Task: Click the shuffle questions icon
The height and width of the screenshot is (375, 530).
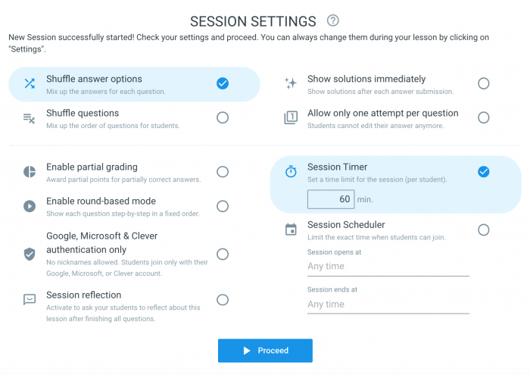Action: 30,117
